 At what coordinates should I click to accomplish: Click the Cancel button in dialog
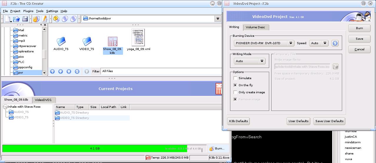pyautogui.click(x=359, y=49)
